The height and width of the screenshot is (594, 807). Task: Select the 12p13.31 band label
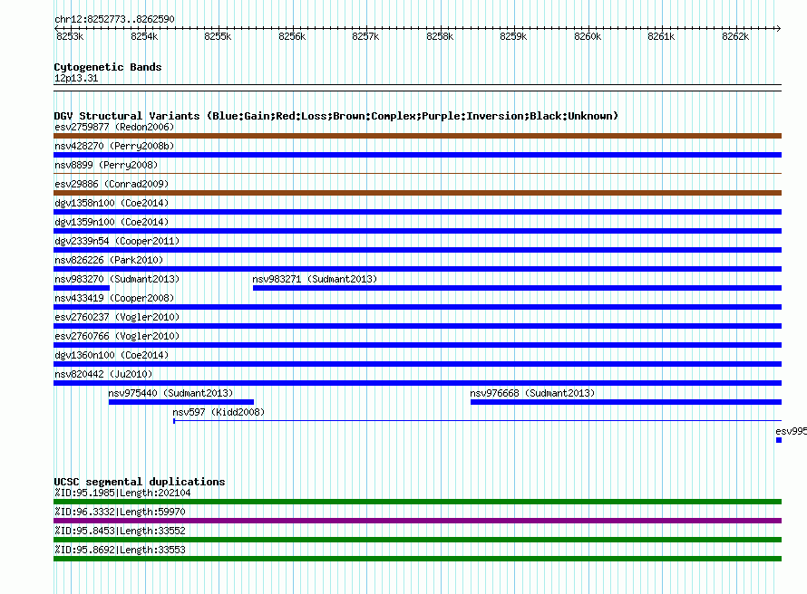point(76,78)
